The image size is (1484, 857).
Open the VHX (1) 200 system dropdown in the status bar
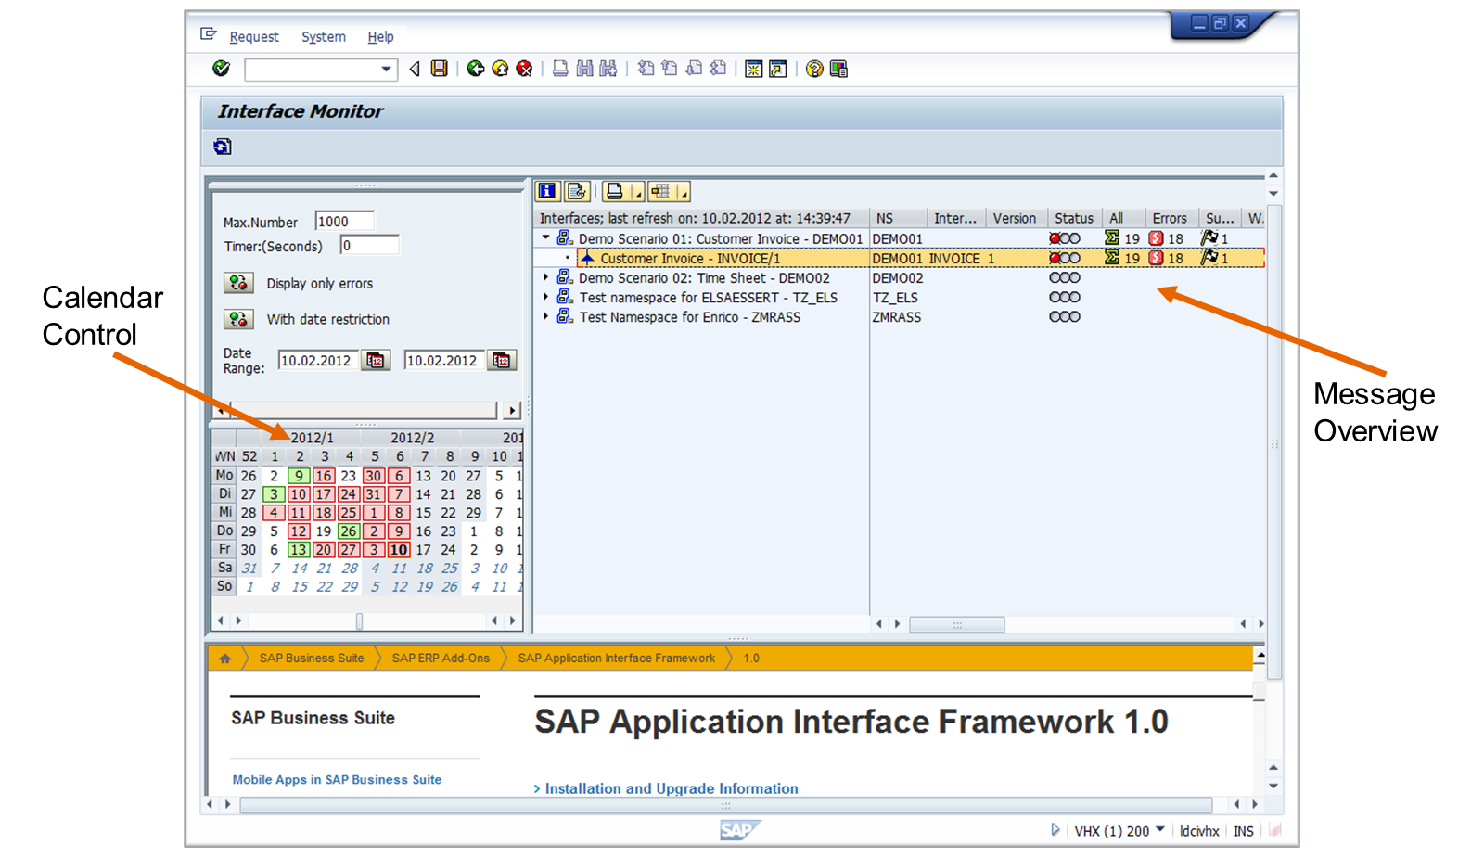(x=1160, y=830)
